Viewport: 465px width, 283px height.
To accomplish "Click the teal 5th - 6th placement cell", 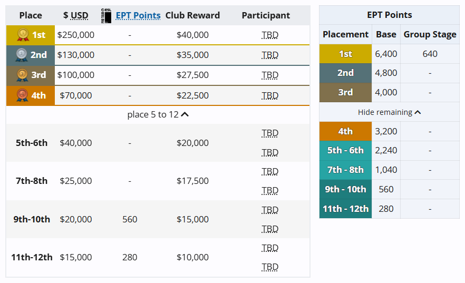I will point(345,150).
